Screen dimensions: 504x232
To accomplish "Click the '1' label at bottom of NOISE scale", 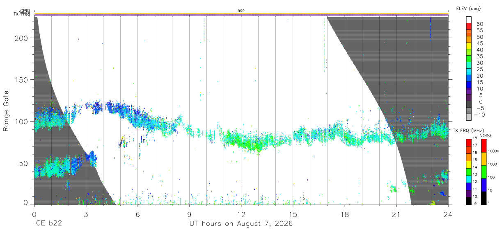I will 489,203.
